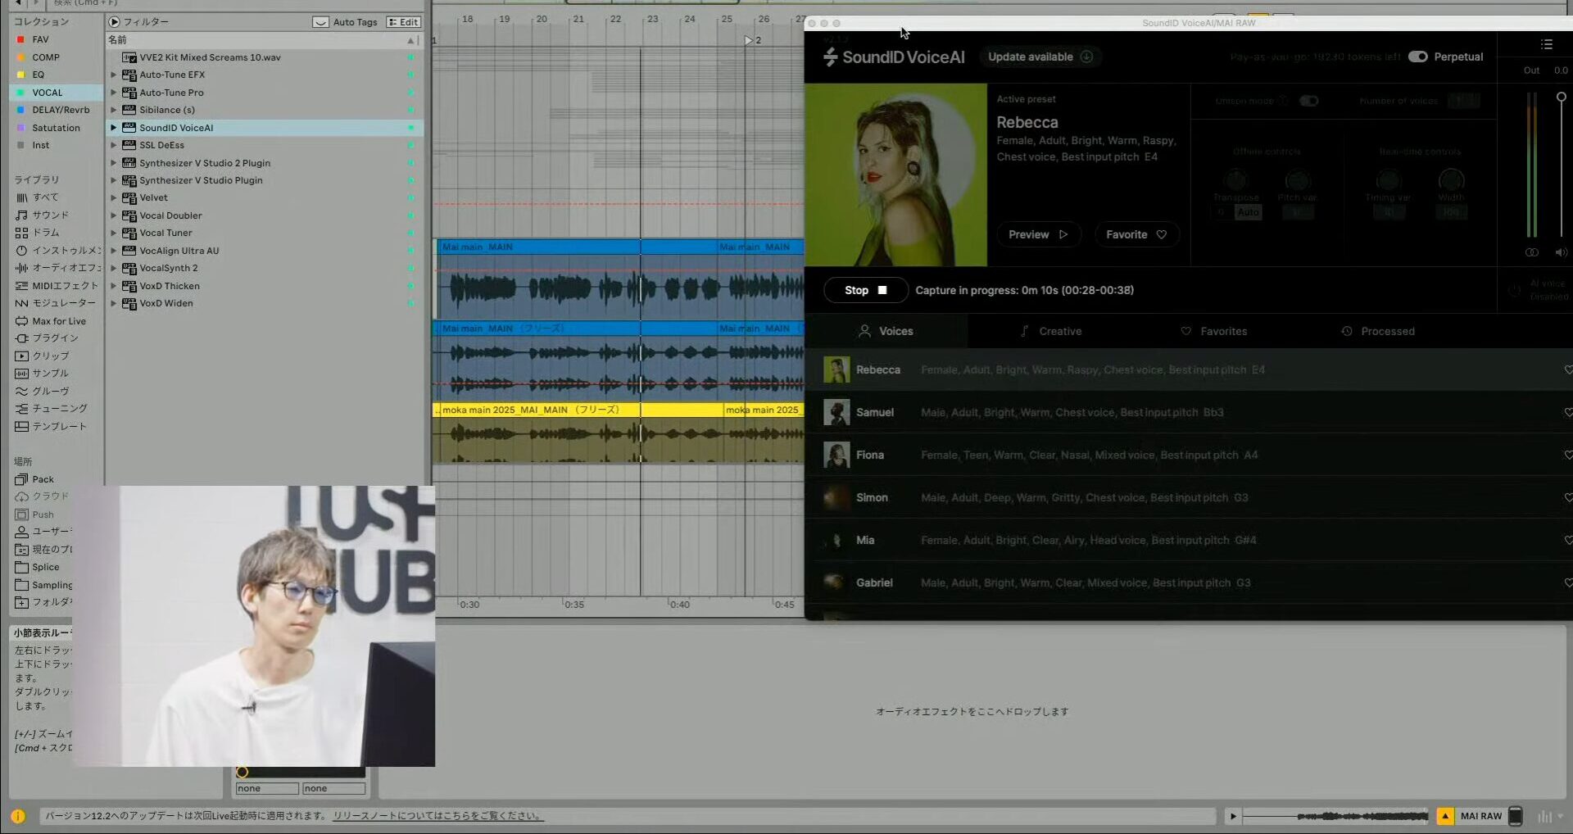Toggle the Perpetual license switch
The image size is (1573, 834).
click(1417, 57)
